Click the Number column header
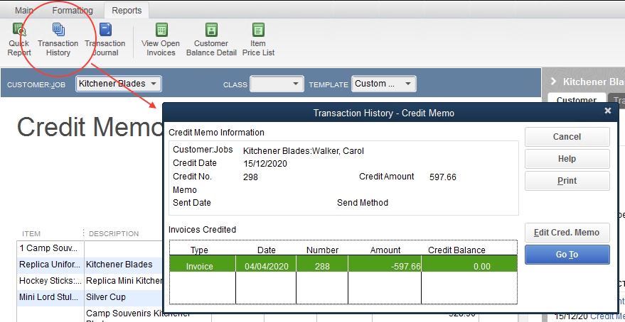Image resolution: width=625 pixels, height=322 pixels. pyautogui.click(x=322, y=250)
